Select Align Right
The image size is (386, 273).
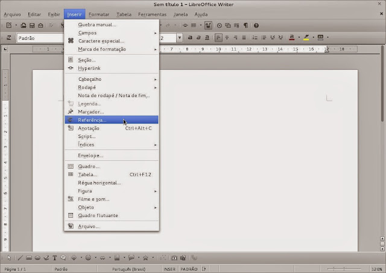[236, 37]
